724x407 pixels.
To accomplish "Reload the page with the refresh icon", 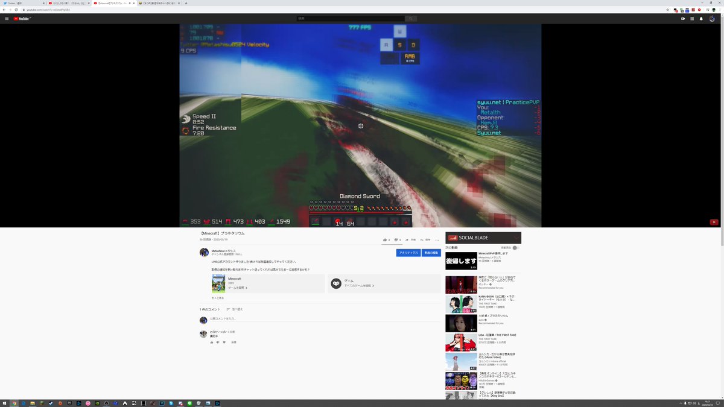I will [x=16, y=10].
